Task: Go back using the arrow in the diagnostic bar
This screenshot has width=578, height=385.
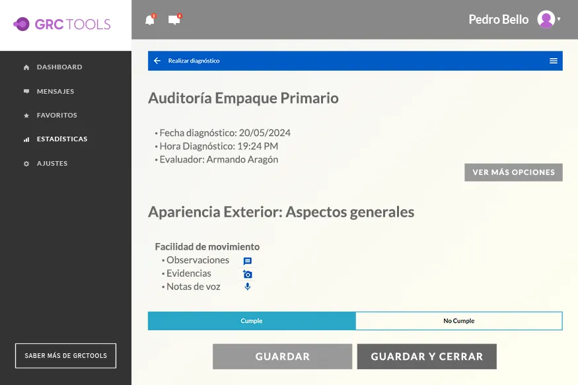Action: coord(157,60)
